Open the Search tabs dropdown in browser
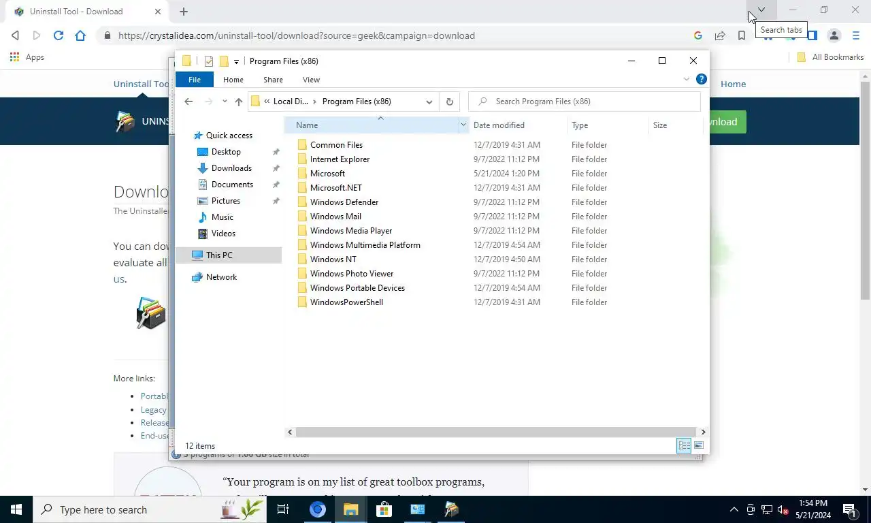This screenshot has height=523, width=871. click(761, 10)
